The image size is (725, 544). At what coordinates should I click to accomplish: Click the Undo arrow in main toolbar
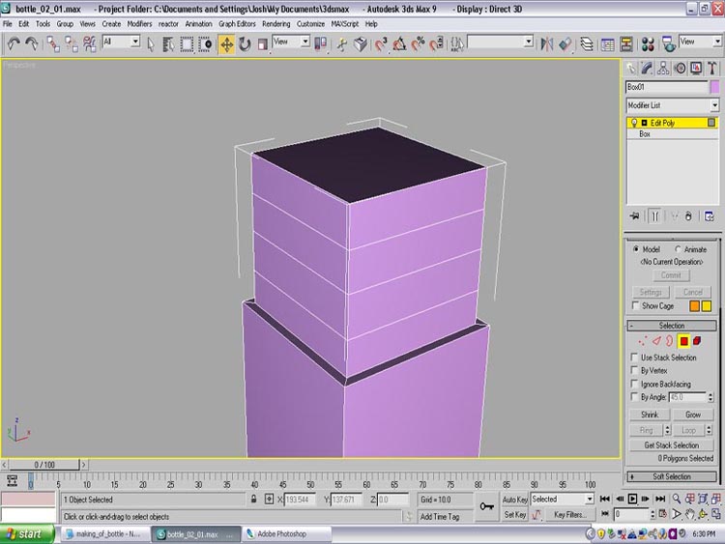pos(14,43)
